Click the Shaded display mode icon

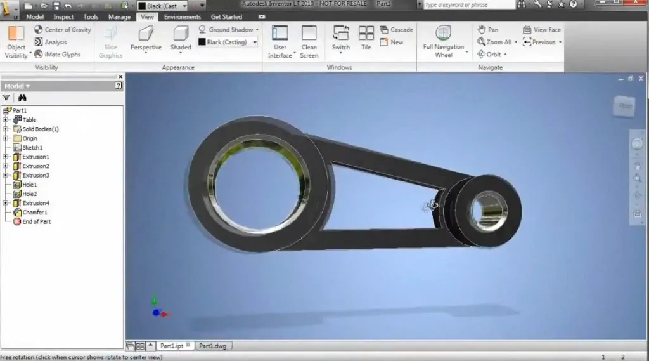(181, 34)
